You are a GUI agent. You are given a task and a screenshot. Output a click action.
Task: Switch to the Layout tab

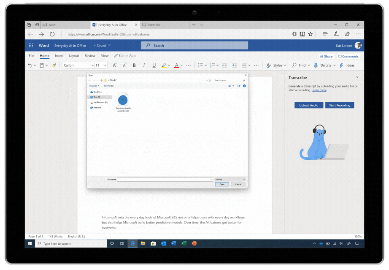pyautogui.click(x=74, y=56)
